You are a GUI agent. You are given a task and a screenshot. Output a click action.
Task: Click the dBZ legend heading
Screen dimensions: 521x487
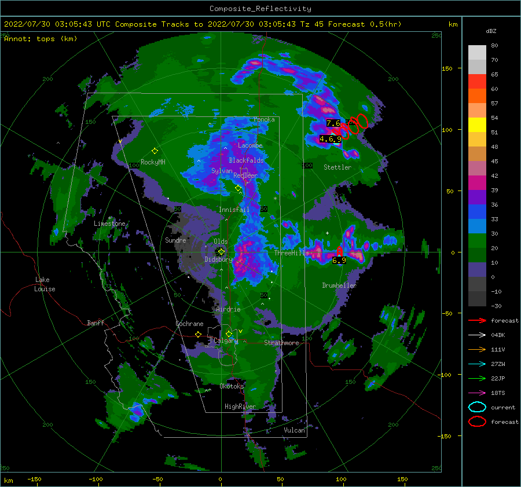pos(491,31)
